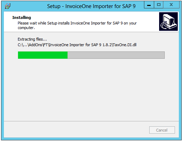This screenshot has width=182, height=141.
Task: Click the computer installer wizard image
Action: coord(168,21)
